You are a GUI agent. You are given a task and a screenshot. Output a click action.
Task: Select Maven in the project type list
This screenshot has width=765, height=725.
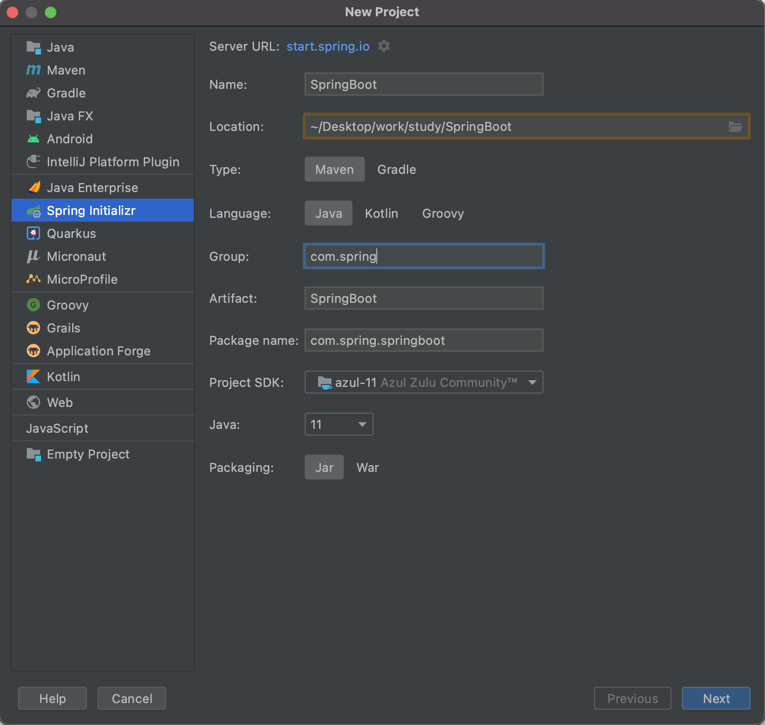(103, 70)
